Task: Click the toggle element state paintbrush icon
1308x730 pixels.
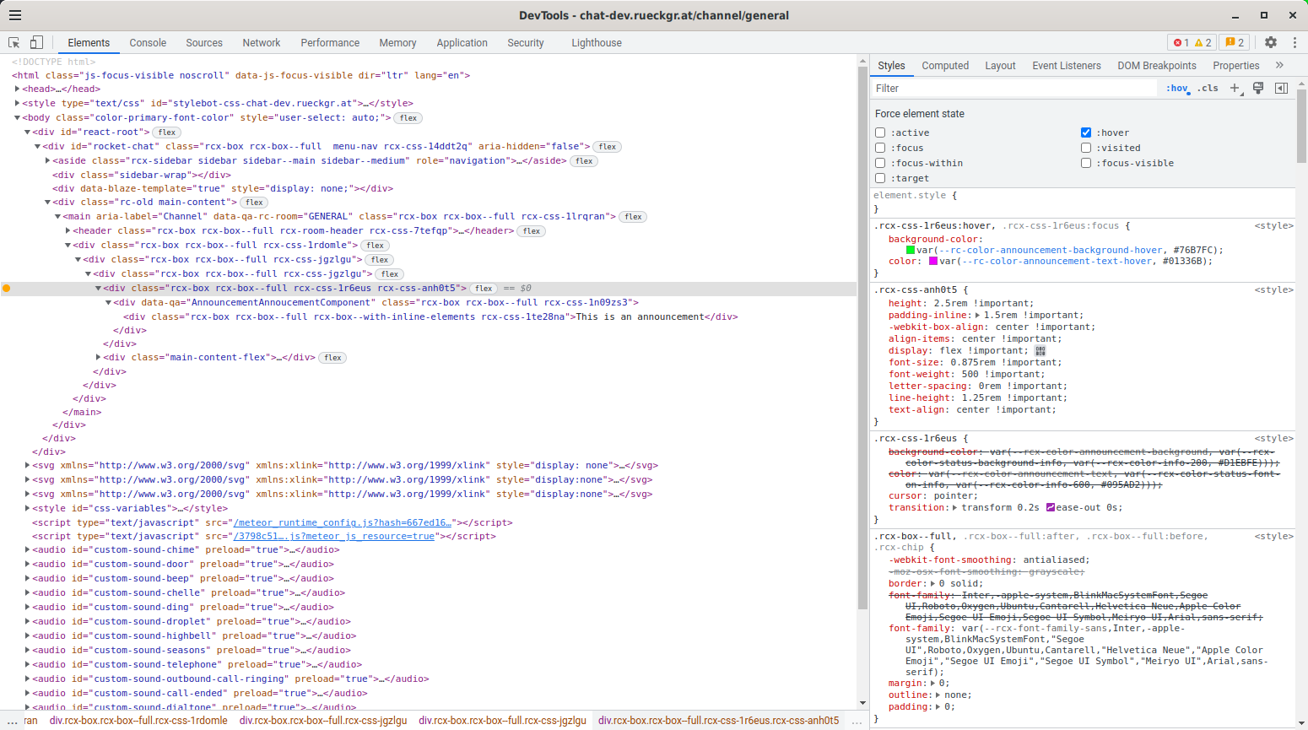Action: 1257,88
